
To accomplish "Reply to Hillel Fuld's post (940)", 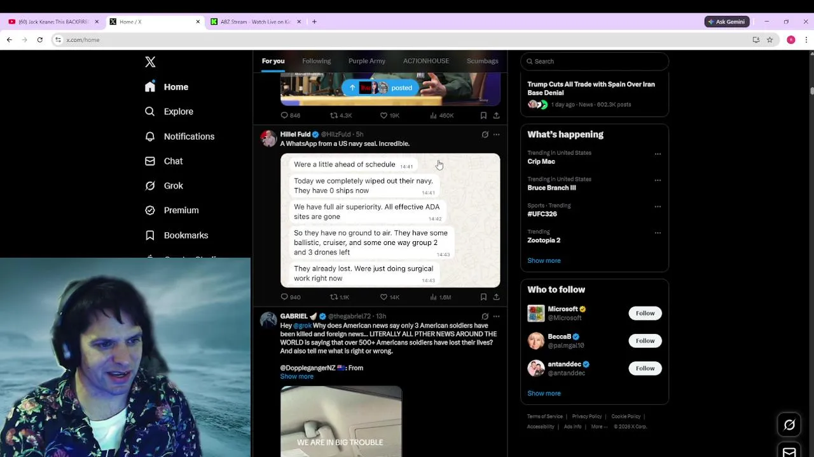I will coord(291,297).
